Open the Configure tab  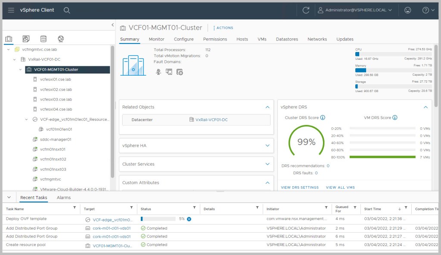183,39
